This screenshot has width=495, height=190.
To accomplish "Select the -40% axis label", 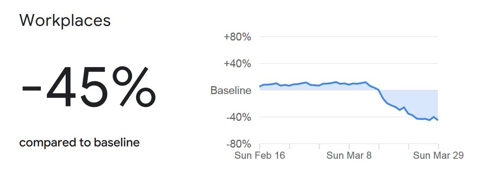I will pos(238,117).
